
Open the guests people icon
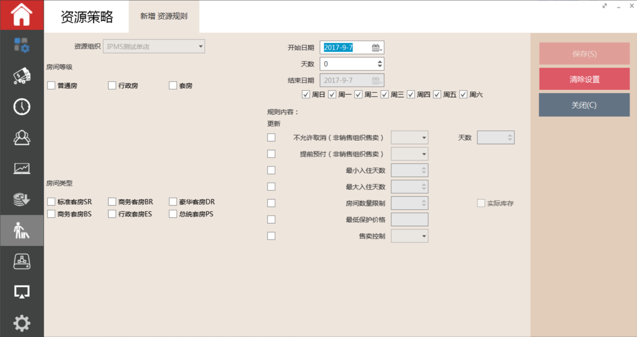point(21,138)
